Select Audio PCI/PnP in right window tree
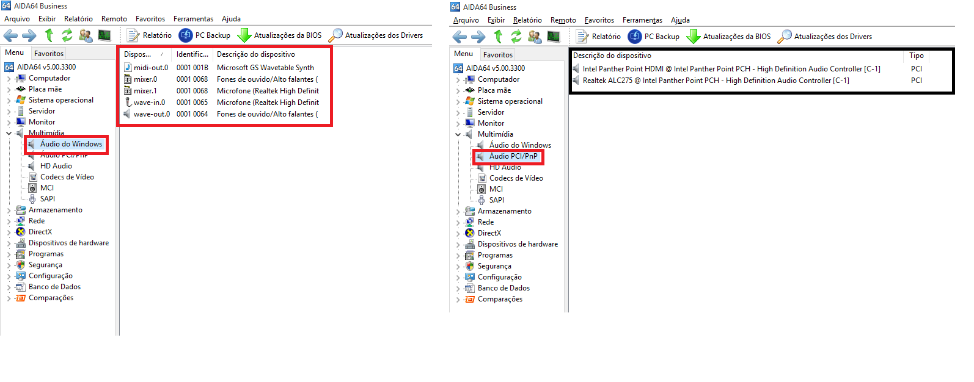The height and width of the screenshot is (382, 974). [x=513, y=156]
